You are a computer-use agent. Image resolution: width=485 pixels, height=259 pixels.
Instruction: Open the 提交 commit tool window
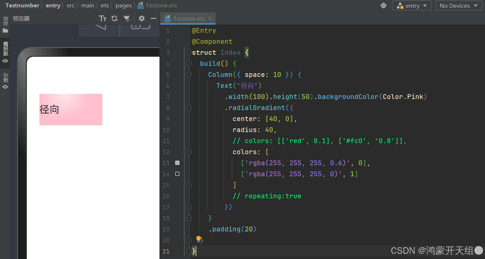5,81
